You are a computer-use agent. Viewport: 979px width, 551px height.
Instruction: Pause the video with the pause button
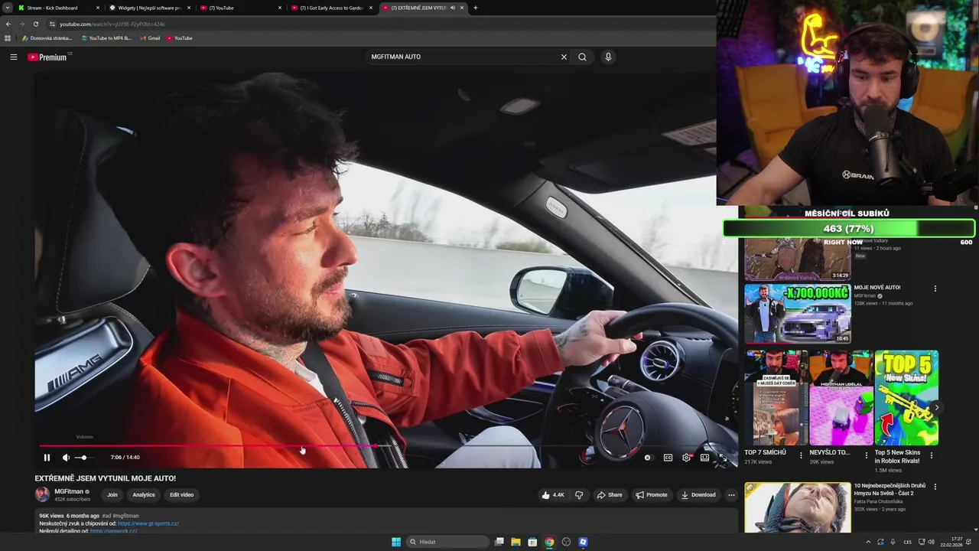click(x=47, y=458)
